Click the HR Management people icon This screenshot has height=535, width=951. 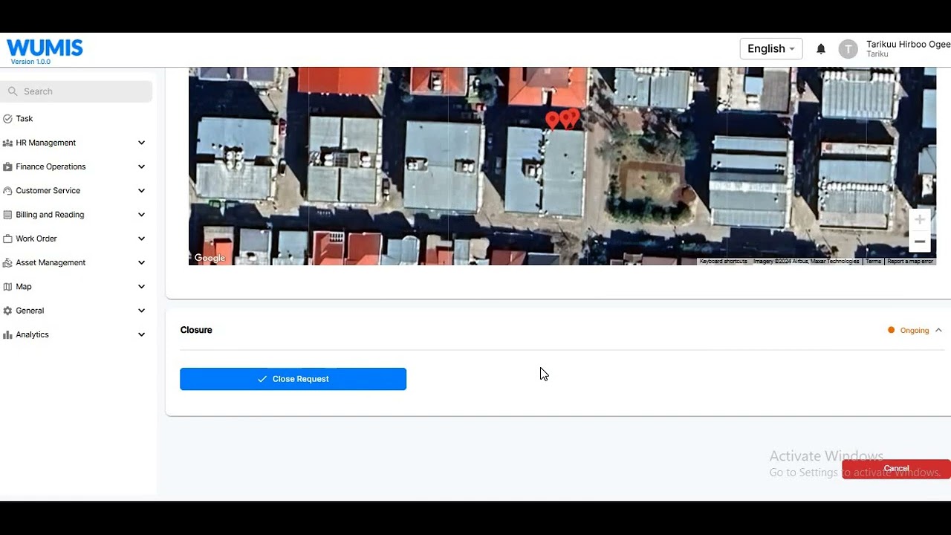8,143
